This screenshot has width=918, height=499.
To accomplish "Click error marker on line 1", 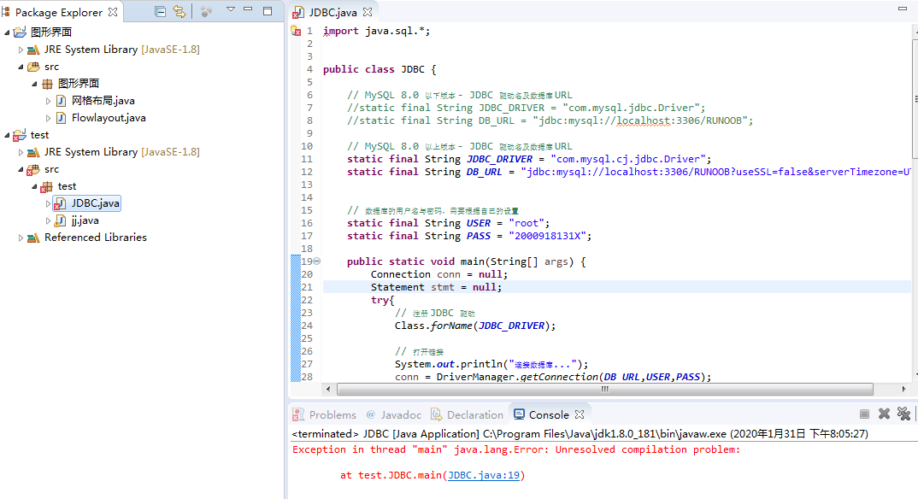I will click(x=296, y=31).
